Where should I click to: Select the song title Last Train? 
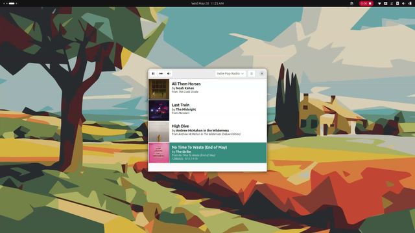[x=180, y=105]
